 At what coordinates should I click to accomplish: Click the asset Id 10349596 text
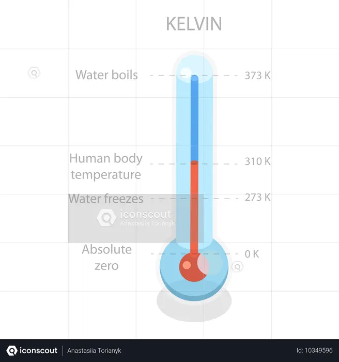pyautogui.click(x=315, y=351)
